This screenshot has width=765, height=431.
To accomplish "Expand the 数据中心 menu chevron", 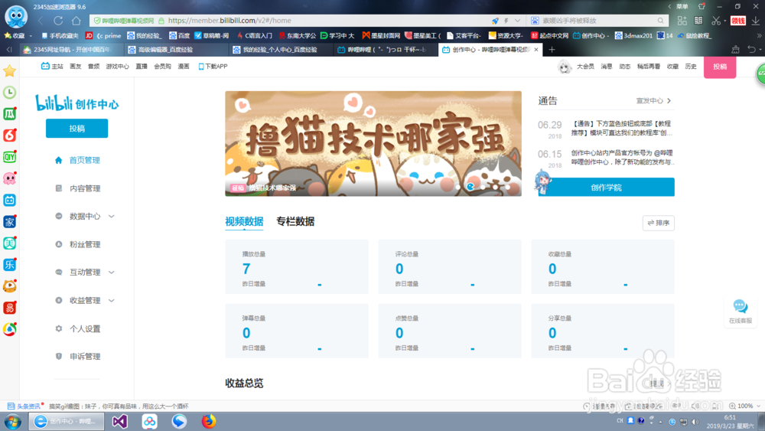I will [x=111, y=216].
